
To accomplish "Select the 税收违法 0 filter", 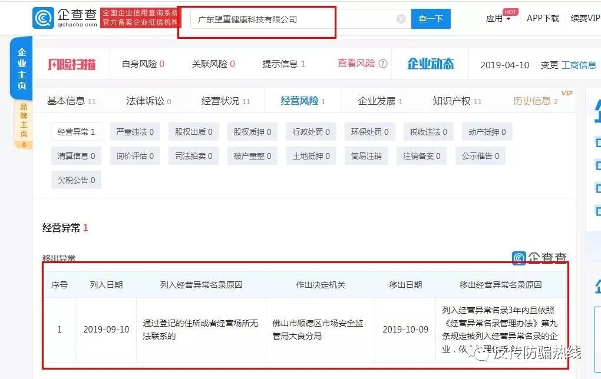I will [x=428, y=132].
